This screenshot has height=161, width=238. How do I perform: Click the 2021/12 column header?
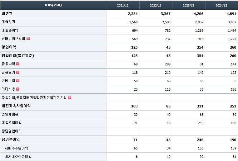[123, 5]
